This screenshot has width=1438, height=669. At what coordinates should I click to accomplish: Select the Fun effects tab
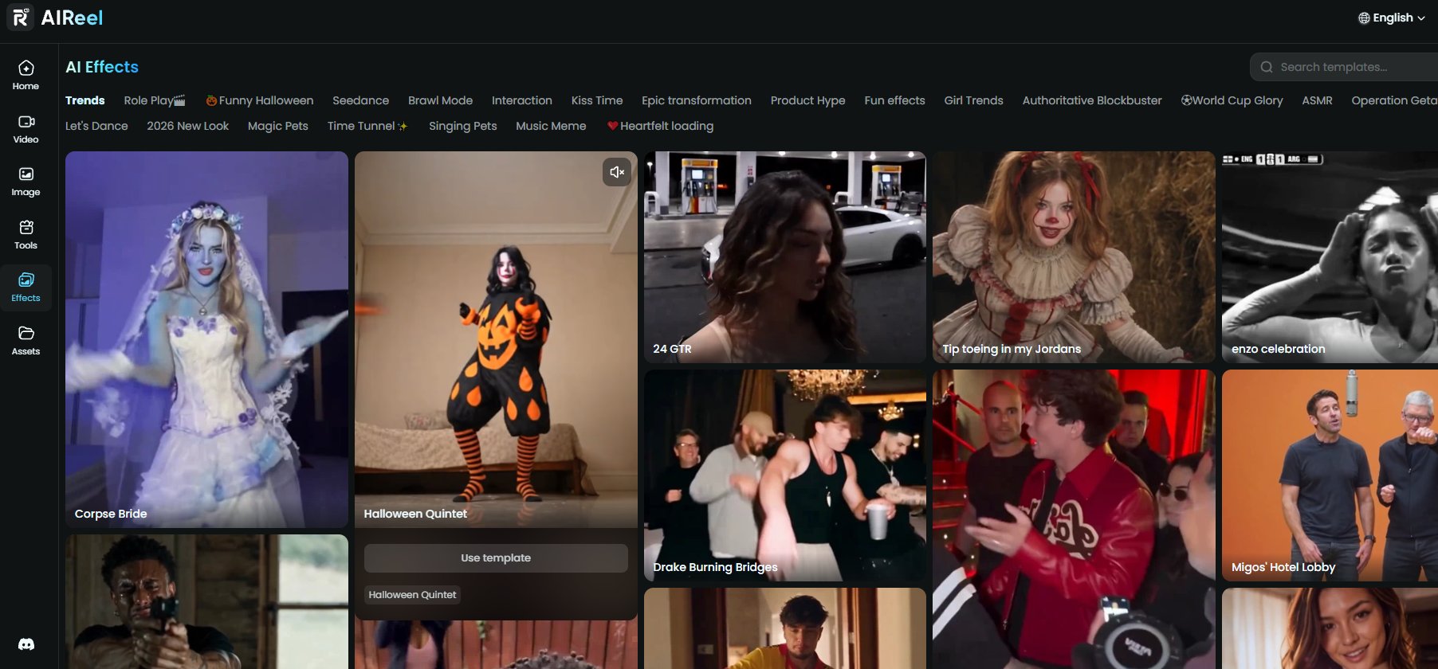895,100
